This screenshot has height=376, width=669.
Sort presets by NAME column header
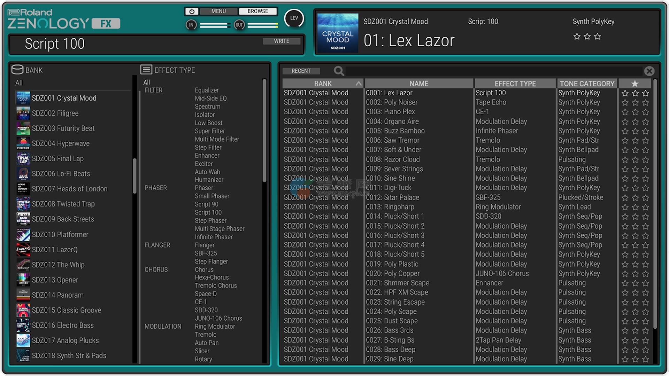(419, 84)
